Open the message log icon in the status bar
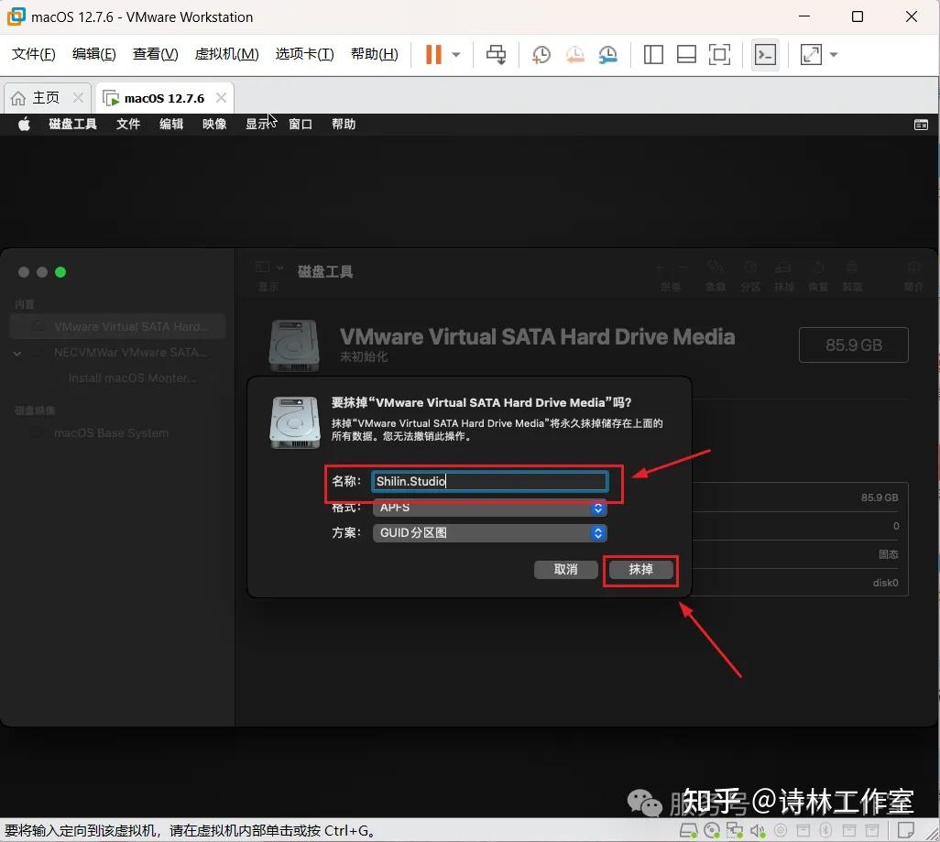The width and height of the screenshot is (940, 842). (906, 831)
